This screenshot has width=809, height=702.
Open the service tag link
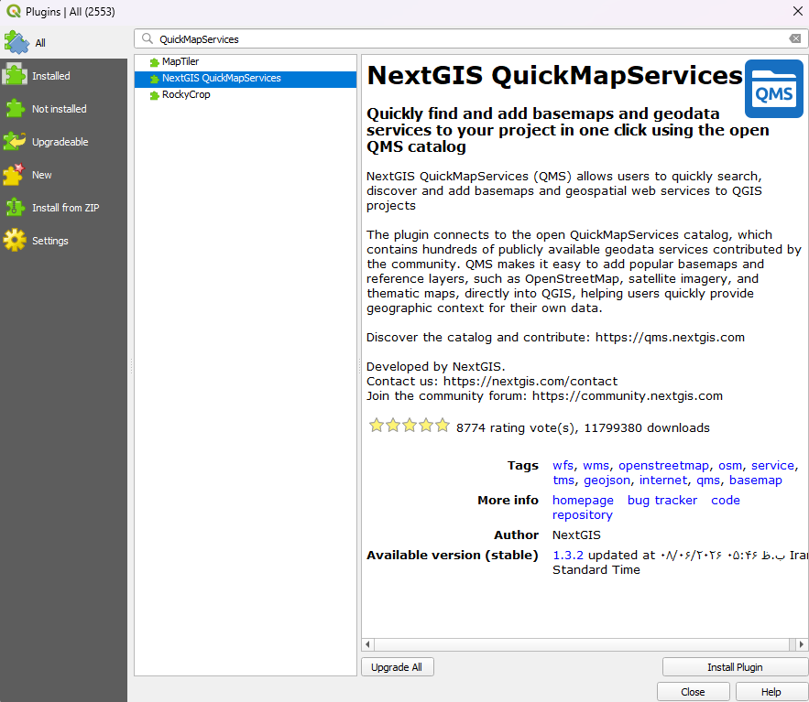pos(772,466)
